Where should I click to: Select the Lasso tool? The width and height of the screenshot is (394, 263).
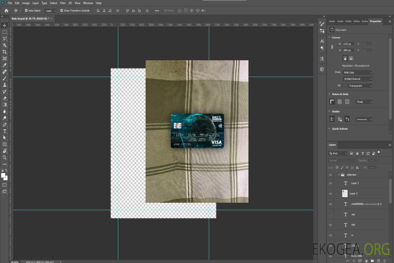(x=5, y=38)
